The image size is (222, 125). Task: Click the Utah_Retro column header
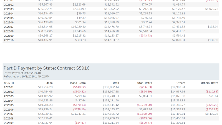(x=145, y=83)
